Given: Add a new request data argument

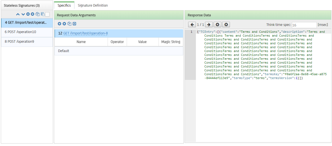Looking at the screenshot, I should point(59,24).
